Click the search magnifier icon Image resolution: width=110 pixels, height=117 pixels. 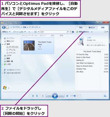pos(68,32)
